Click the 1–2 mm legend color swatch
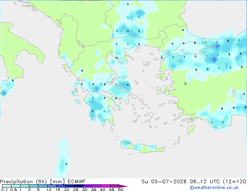Screen dimensions: 247x191 click(25, 186)
